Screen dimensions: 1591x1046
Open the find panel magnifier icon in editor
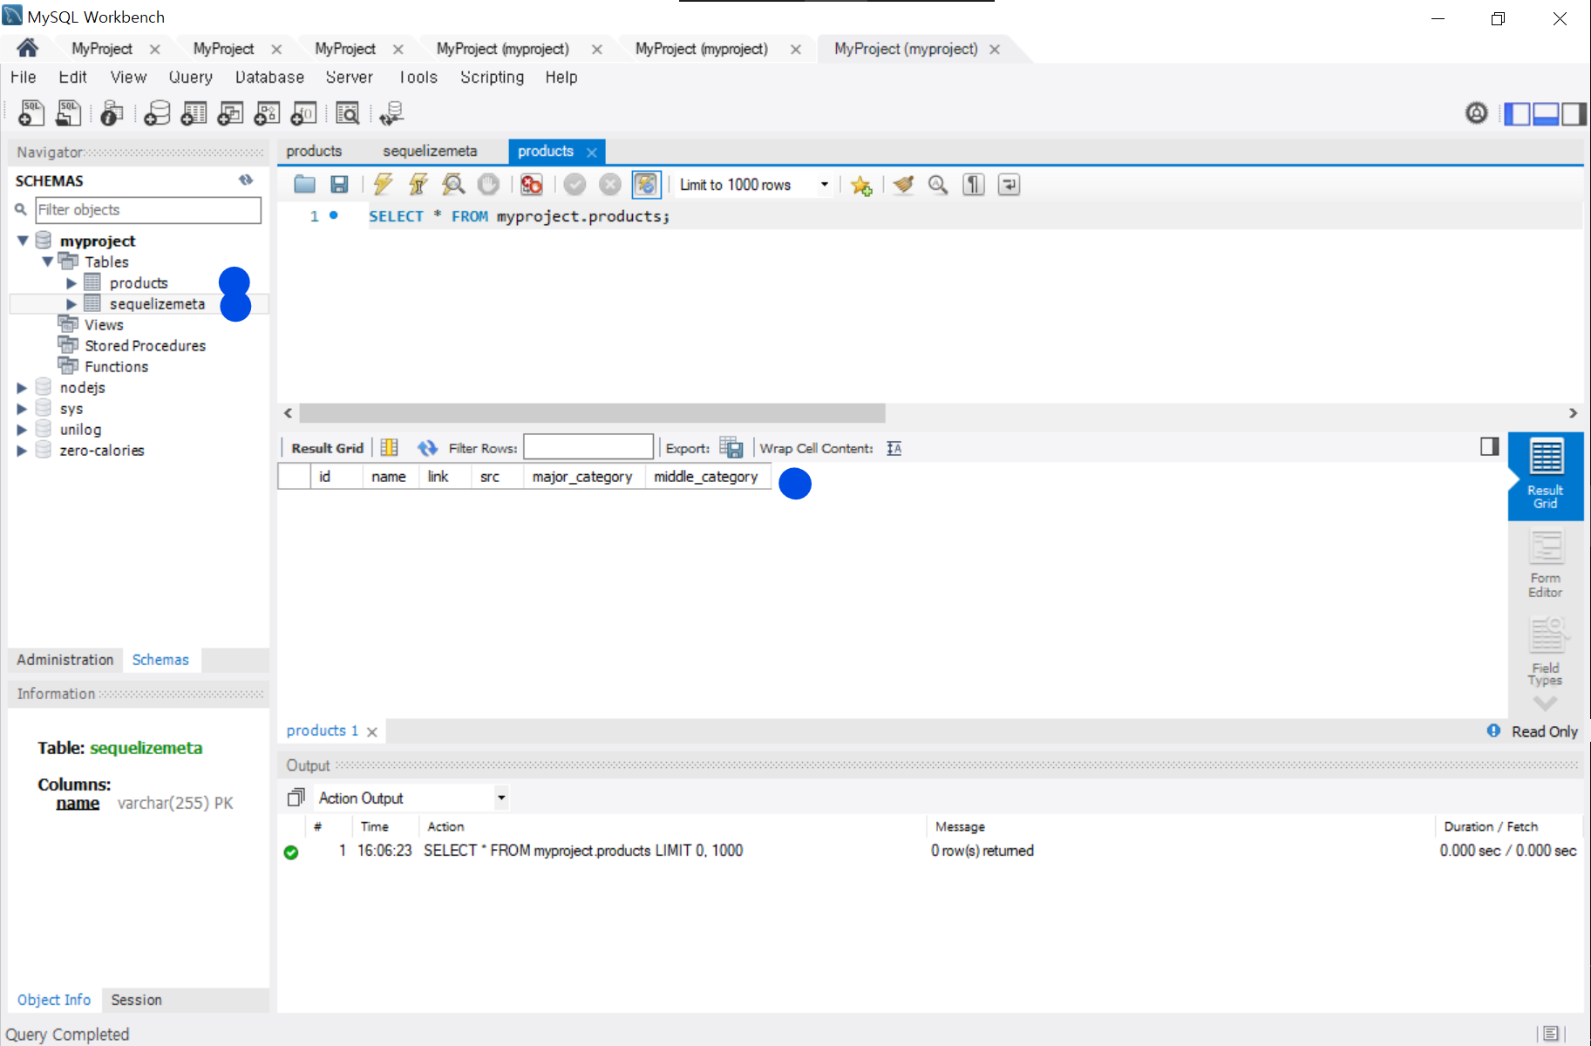pos(938,184)
